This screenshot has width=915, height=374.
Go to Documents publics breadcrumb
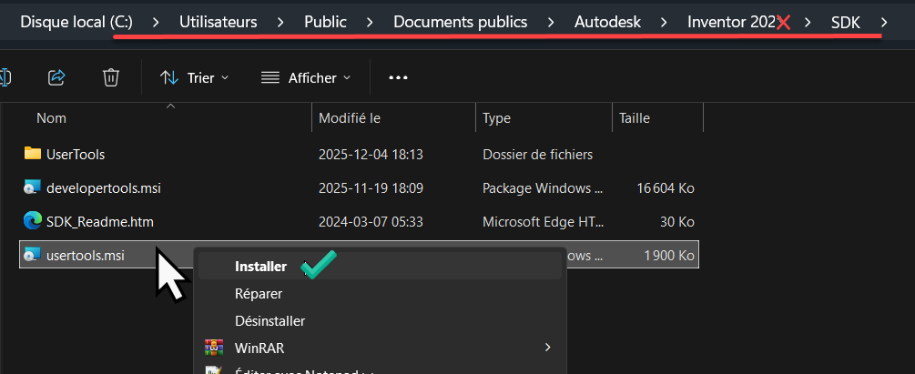pos(460,22)
